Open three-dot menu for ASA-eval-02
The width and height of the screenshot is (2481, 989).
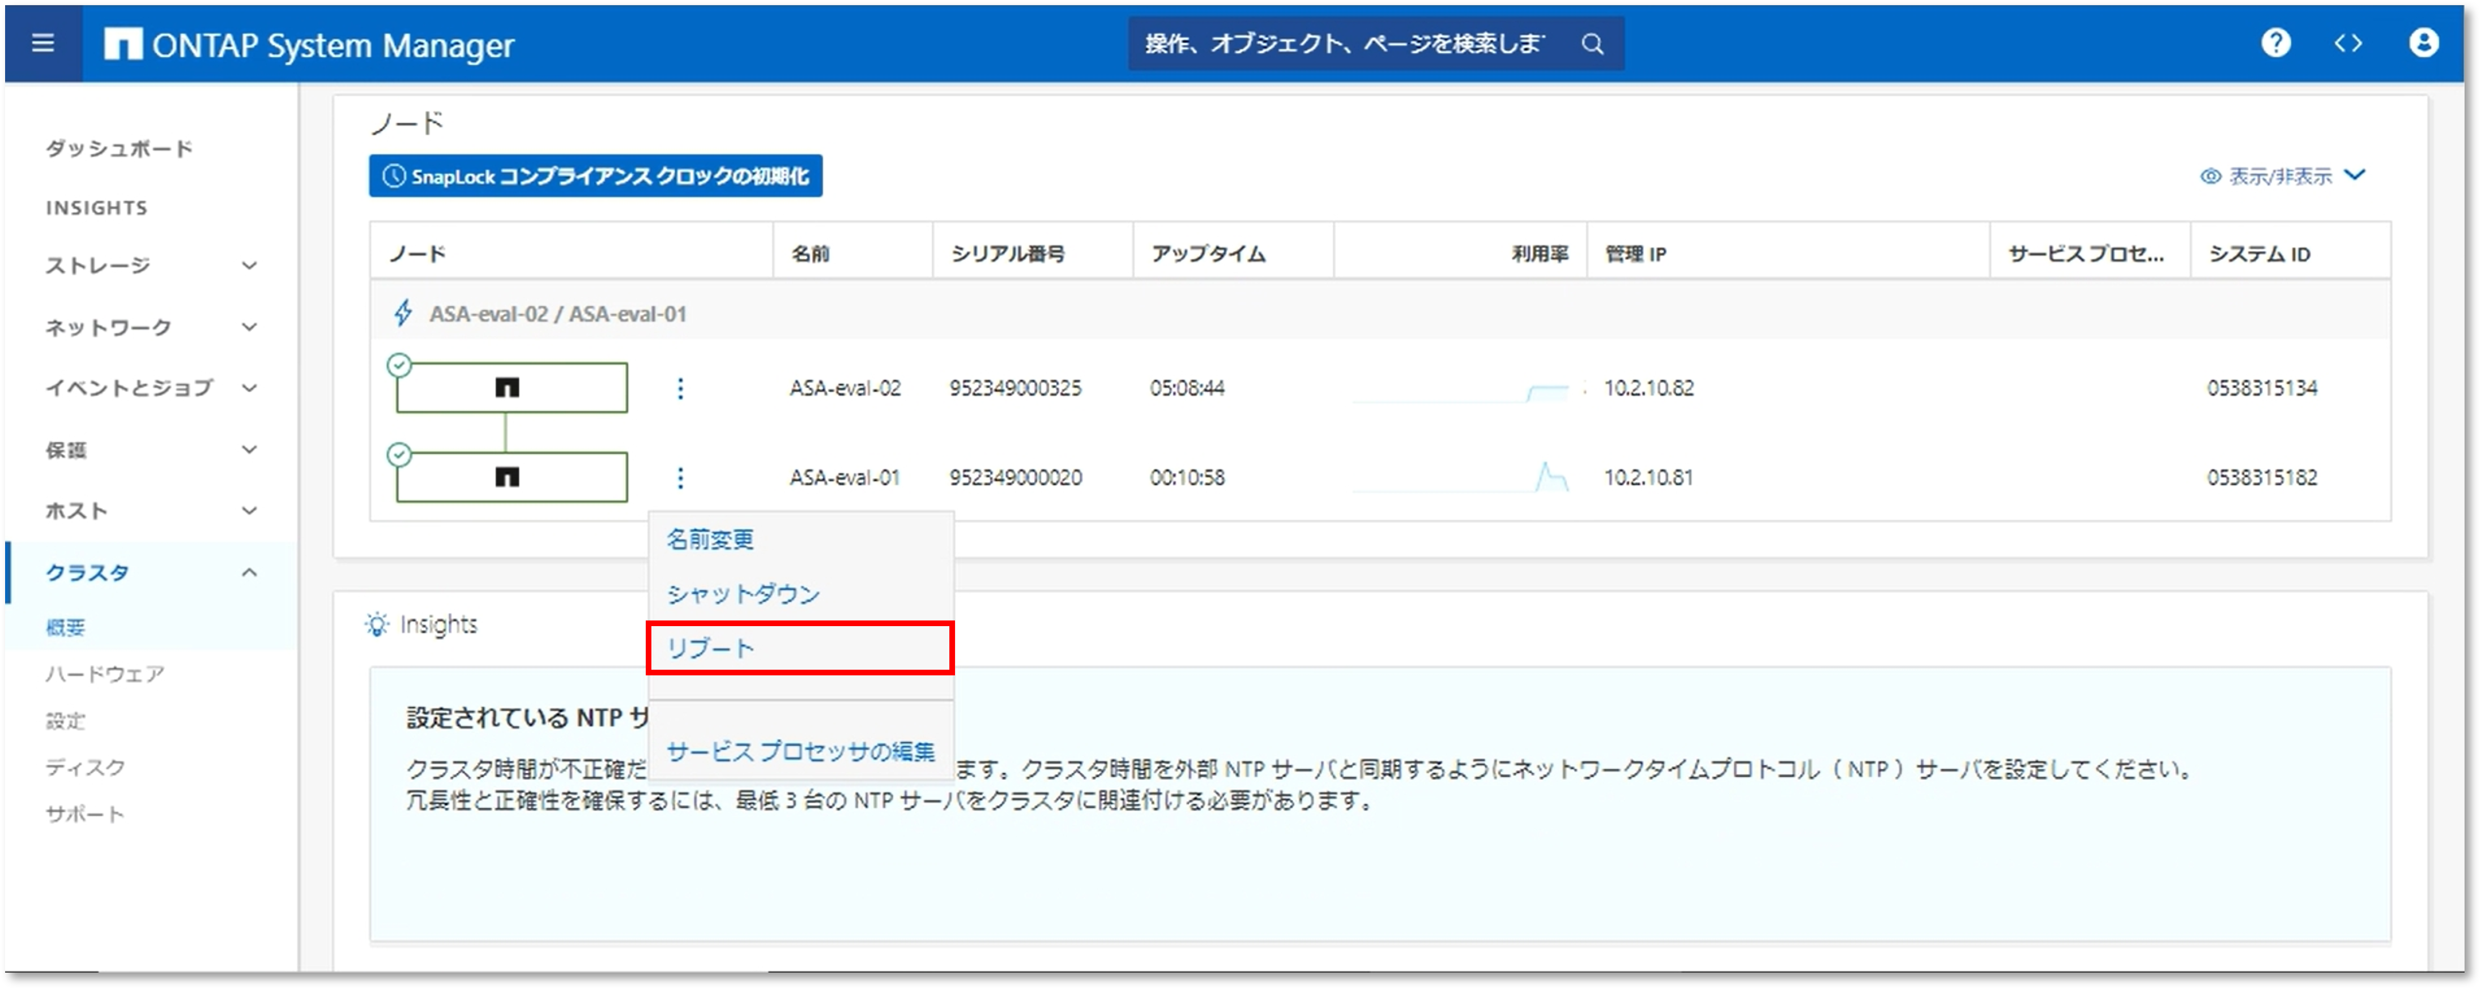[x=680, y=388]
